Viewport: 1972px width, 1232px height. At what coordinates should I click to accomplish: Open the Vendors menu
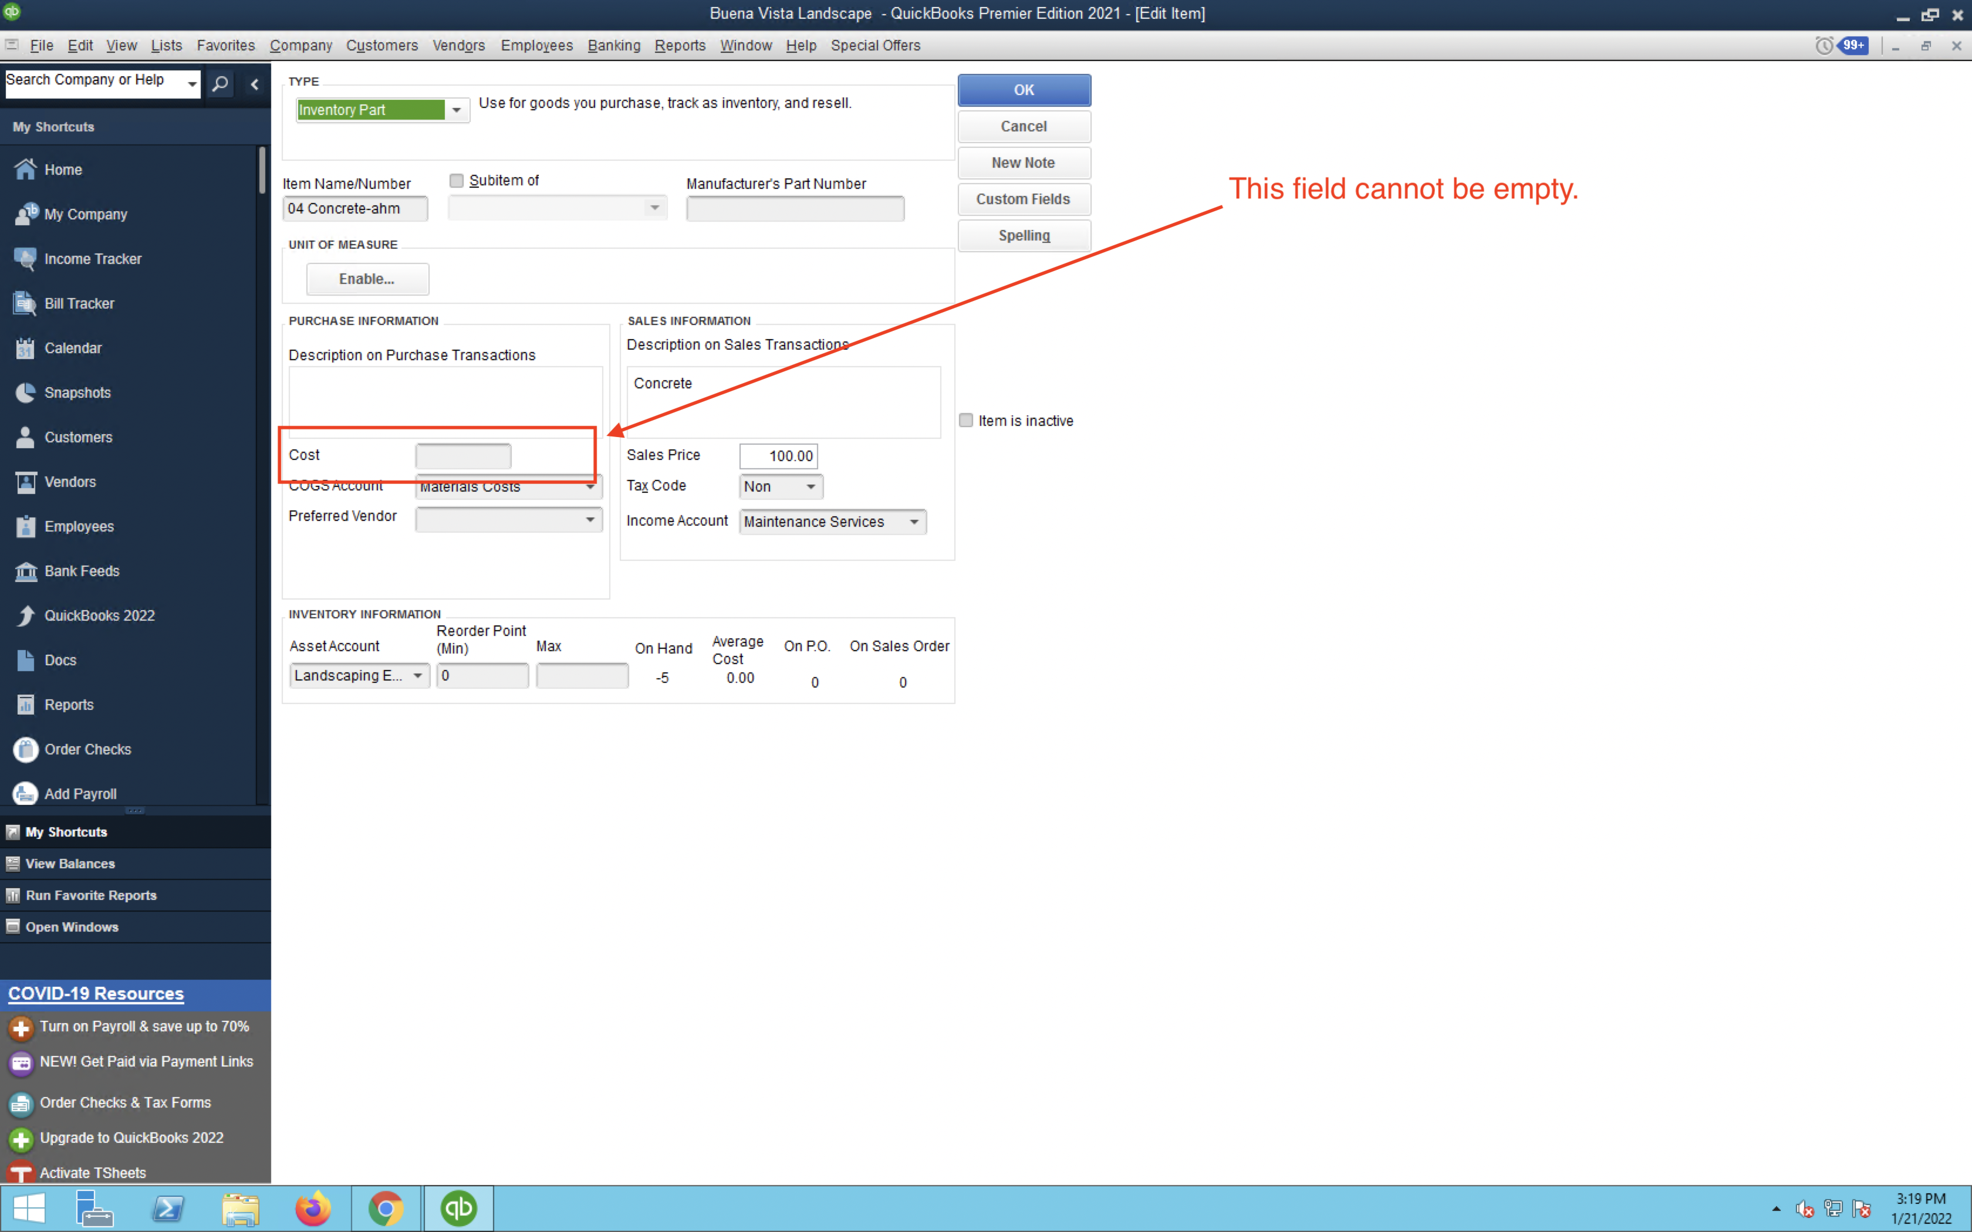tap(459, 46)
